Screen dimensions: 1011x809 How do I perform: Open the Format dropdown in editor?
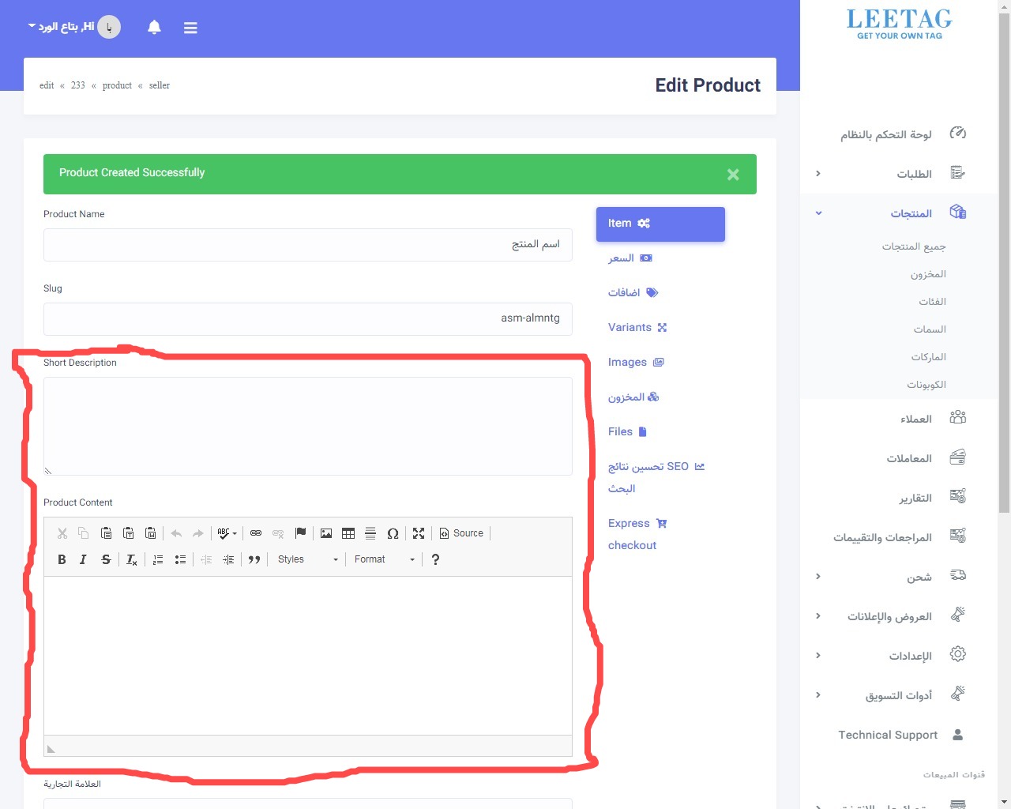[x=383, y=559]
